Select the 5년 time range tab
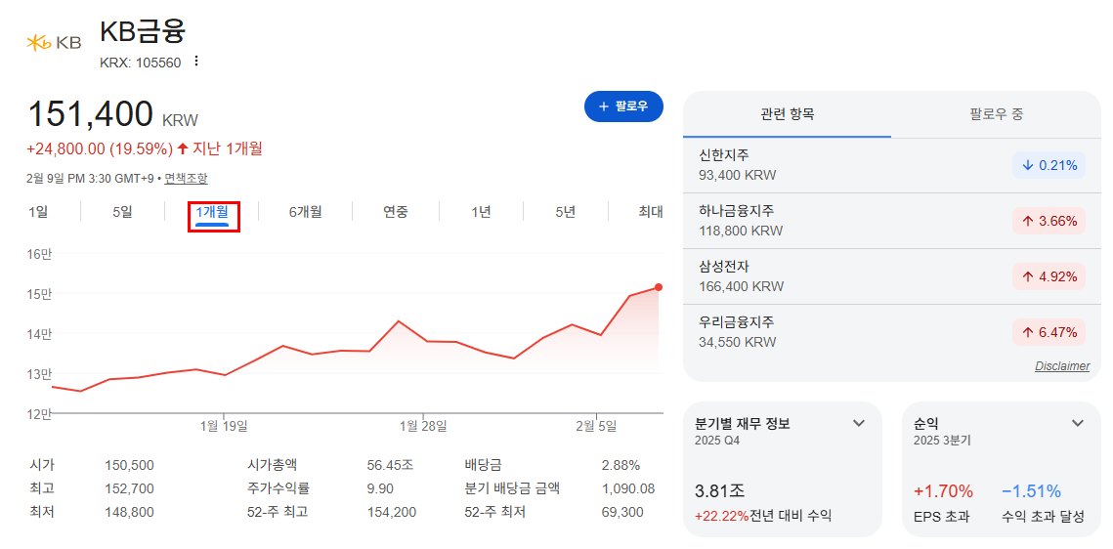Image resolution: width=1113 pixels, height=549 pixels. click(566, 211)
